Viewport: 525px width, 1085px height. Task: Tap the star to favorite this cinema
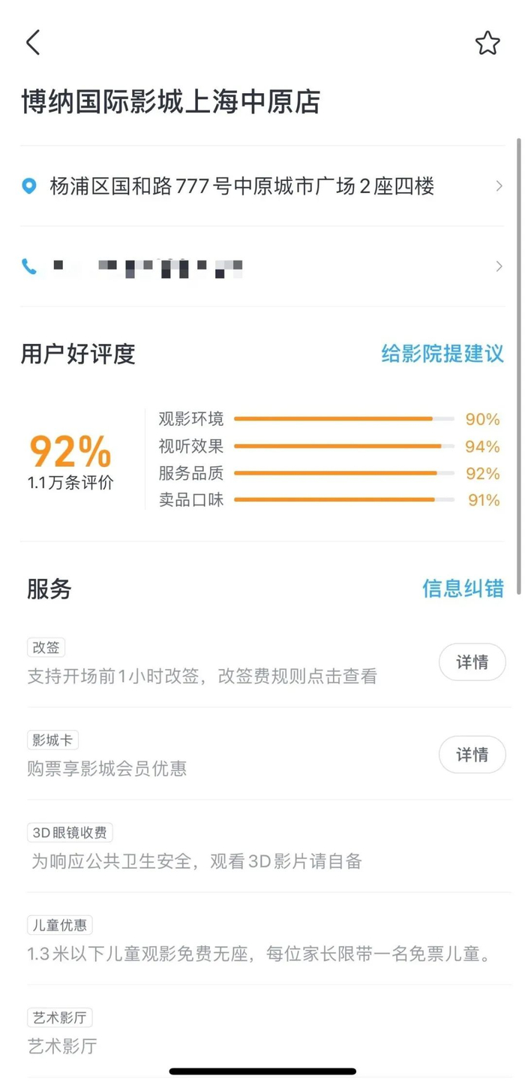tap(487, 43)
